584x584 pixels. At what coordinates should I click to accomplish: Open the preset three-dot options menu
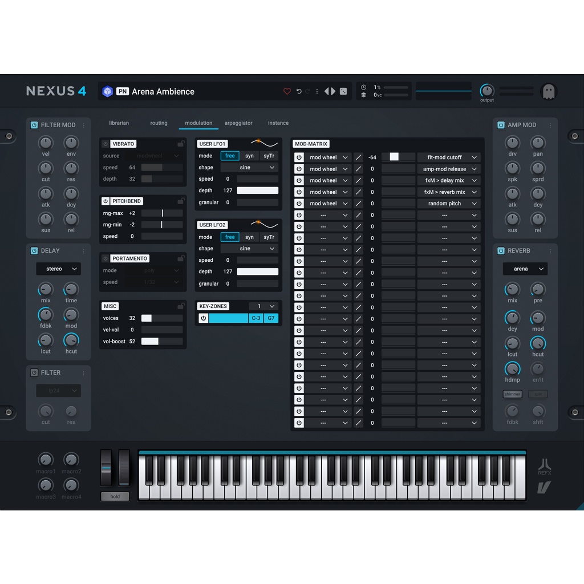317,91
